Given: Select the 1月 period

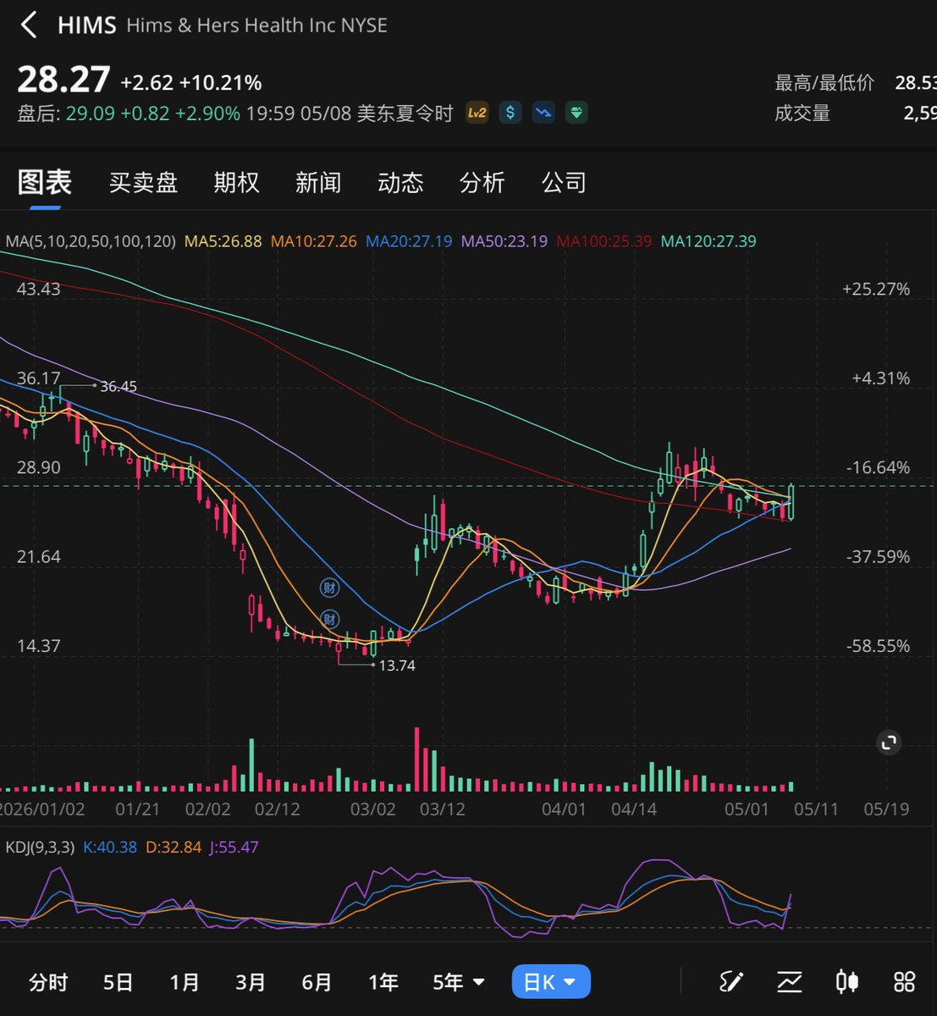Looking at the screenshot, I should [184, 982].
